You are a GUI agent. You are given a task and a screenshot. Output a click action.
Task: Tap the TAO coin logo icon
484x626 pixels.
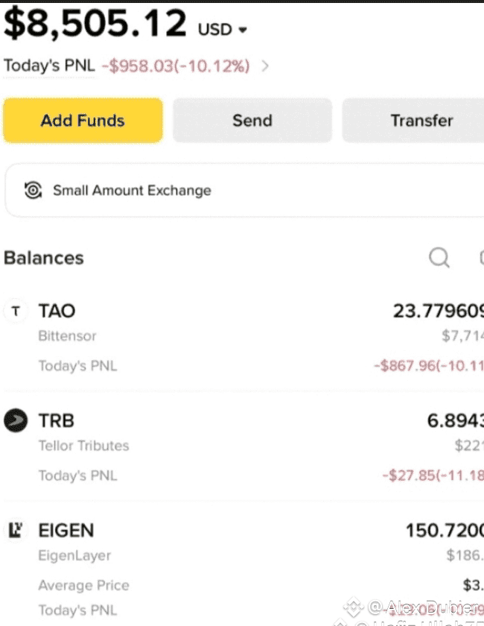(16, 311)
